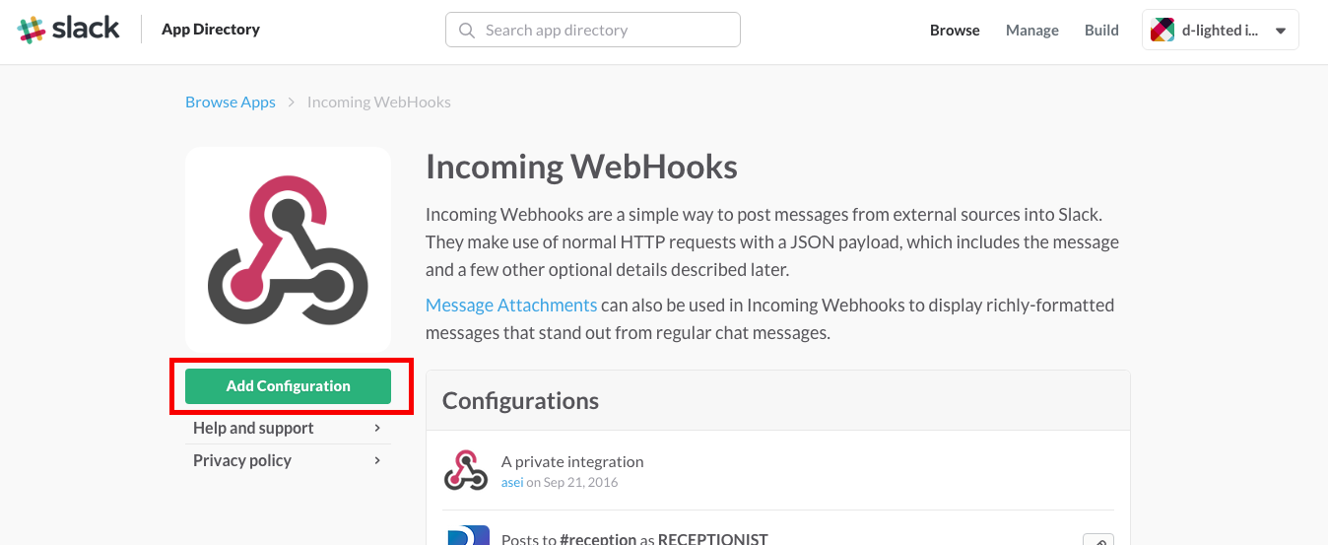The image size is (1328, 545).
Task: Follow the Message Attachments link
Action: click(x=510, y=305)
